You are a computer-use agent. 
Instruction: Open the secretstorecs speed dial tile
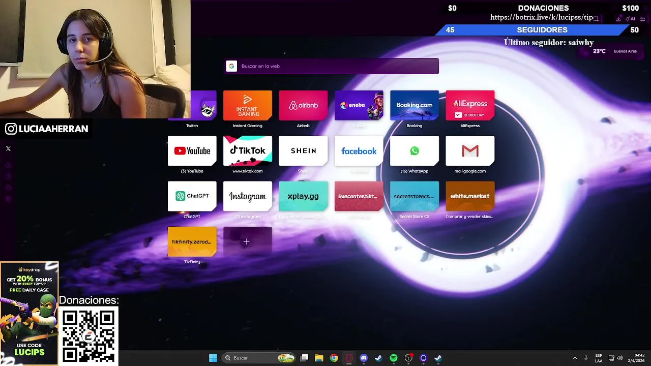pos(415,196)
